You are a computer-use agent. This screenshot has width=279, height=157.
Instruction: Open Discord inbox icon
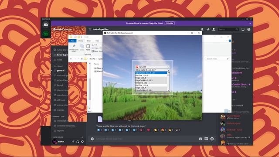point(243,29)
